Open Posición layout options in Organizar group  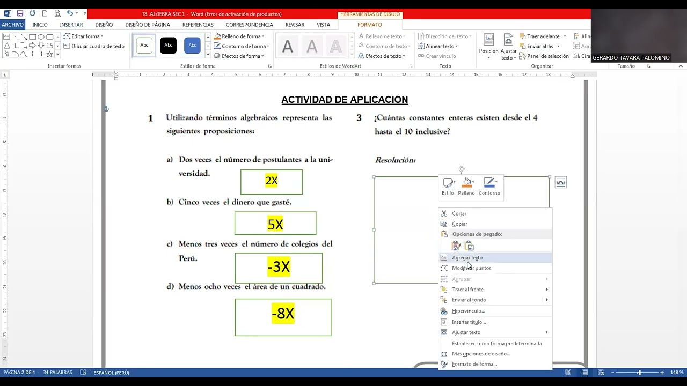click(x=488, y=46)
